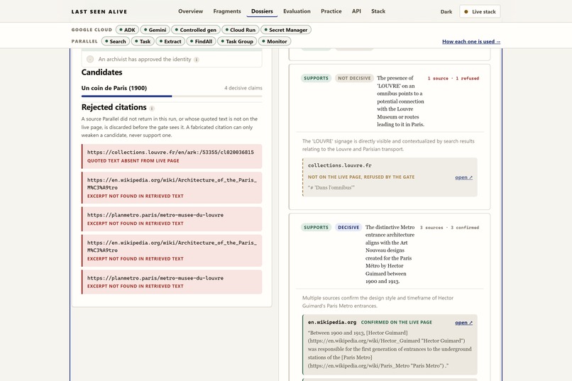Open the 'How each one is used' link
The height and width of the screenshot is (381, 572).
click(471, 42)
